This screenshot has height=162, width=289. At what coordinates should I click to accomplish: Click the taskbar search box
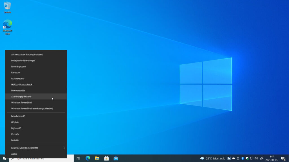[x=41, y=159]
